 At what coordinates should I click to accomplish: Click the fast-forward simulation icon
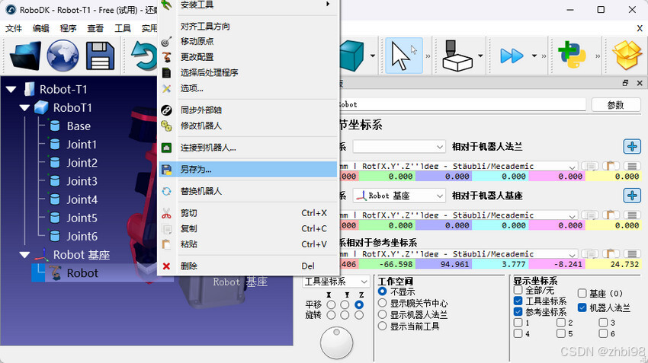click(512, 56)
